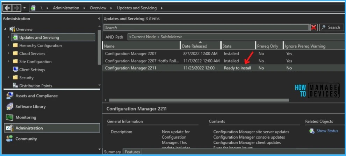This screenshot has height=156, width=346.
Task: Select Client Settings in the tree
Action: (32, 70)
